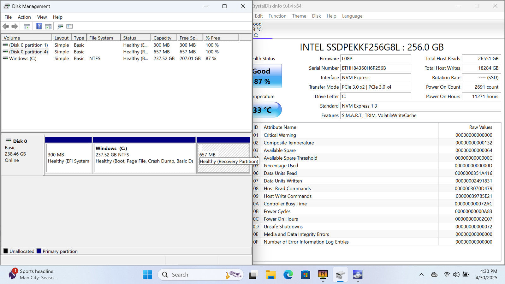
Task: Launch Microsoft Edge from the taskbar
Action: click(288, 275)
